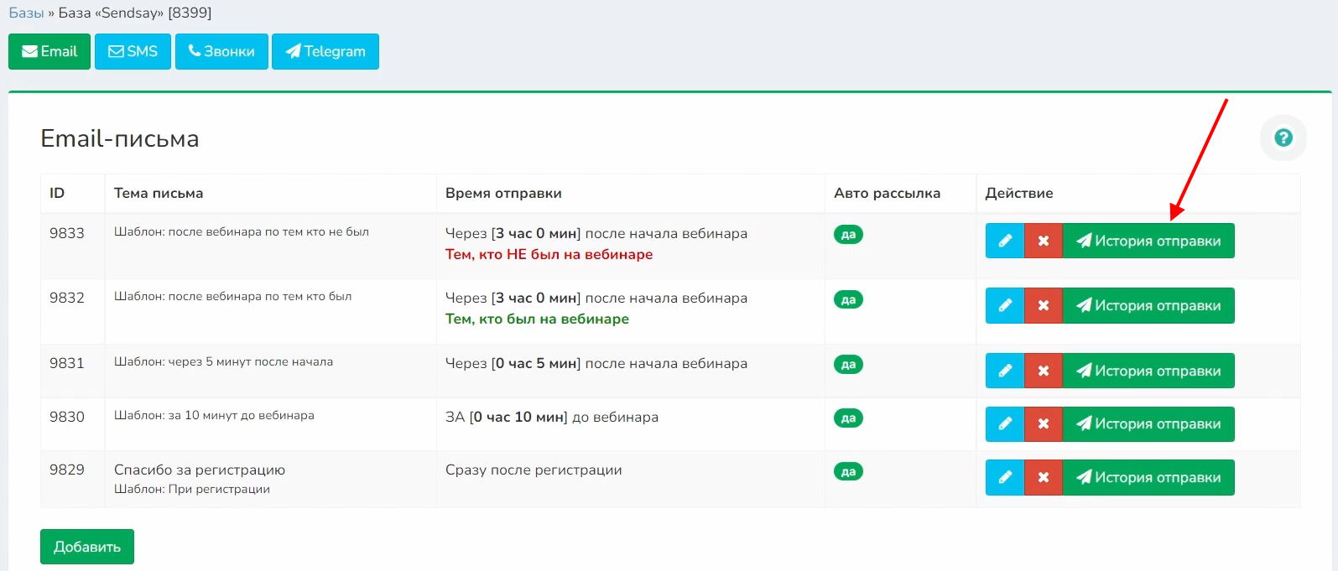Edit letter 9830 using the pencil icon
The image size is (1338, 571).
(x=1005, y=424)
